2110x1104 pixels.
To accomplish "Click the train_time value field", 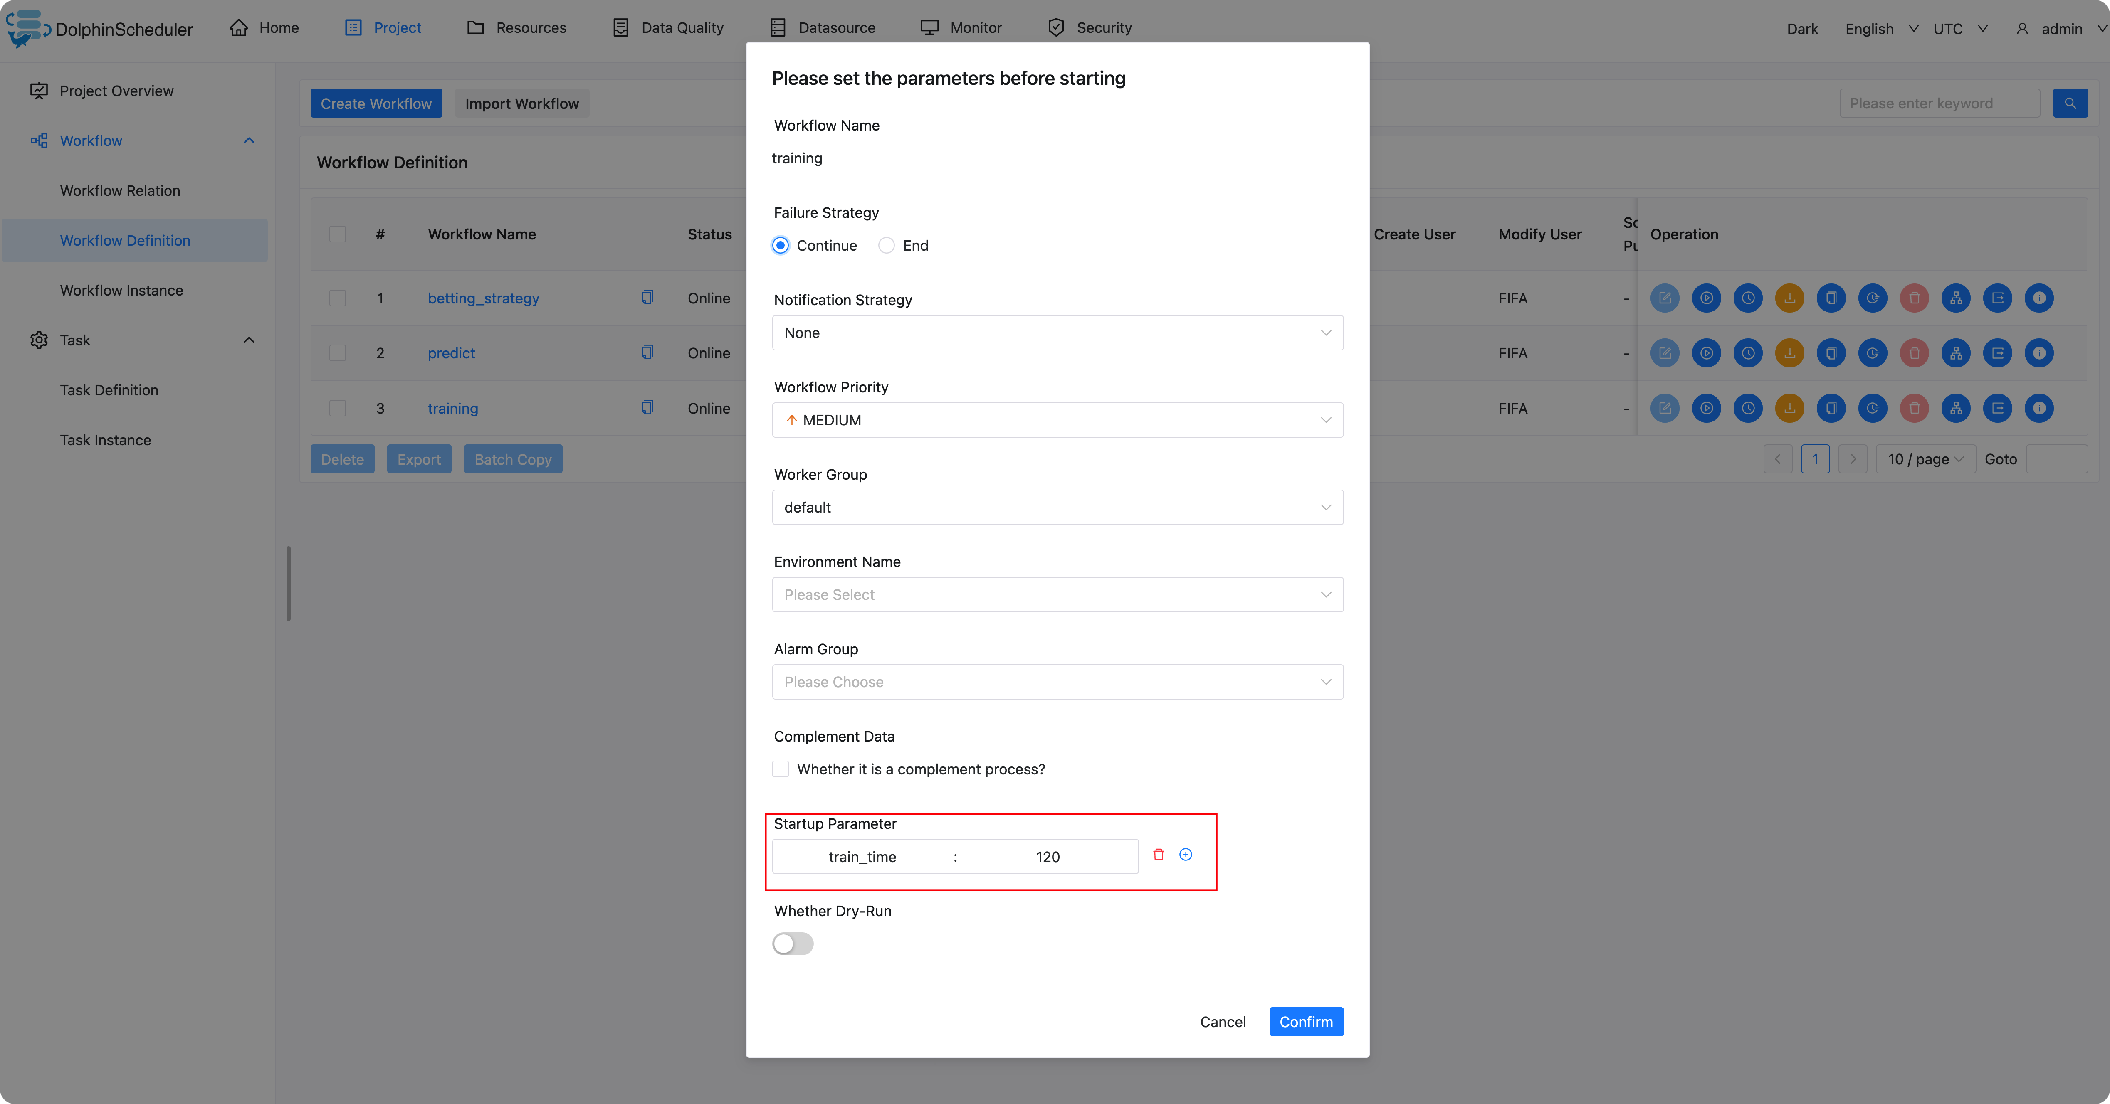I will (x=1048, y=857).
